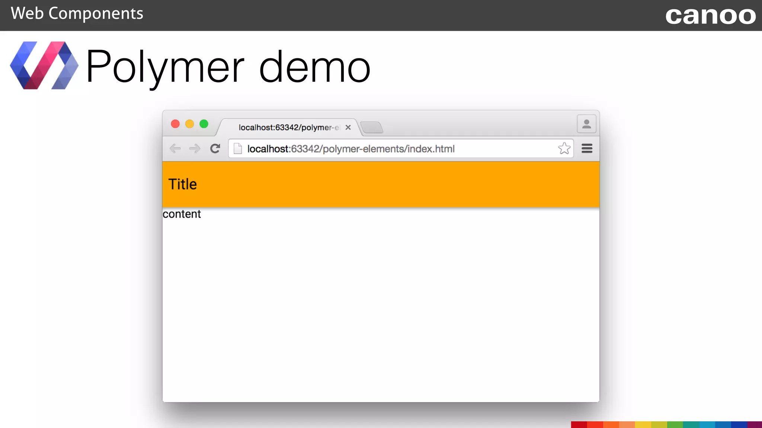Click the browser back arrow
Screen dimensions: 762x428
pos(175,149)
